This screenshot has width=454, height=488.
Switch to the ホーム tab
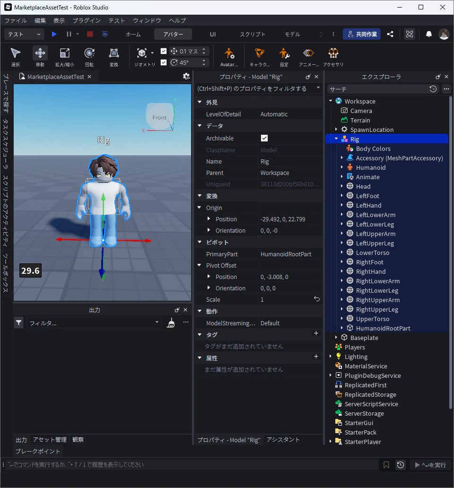(133, 34)
